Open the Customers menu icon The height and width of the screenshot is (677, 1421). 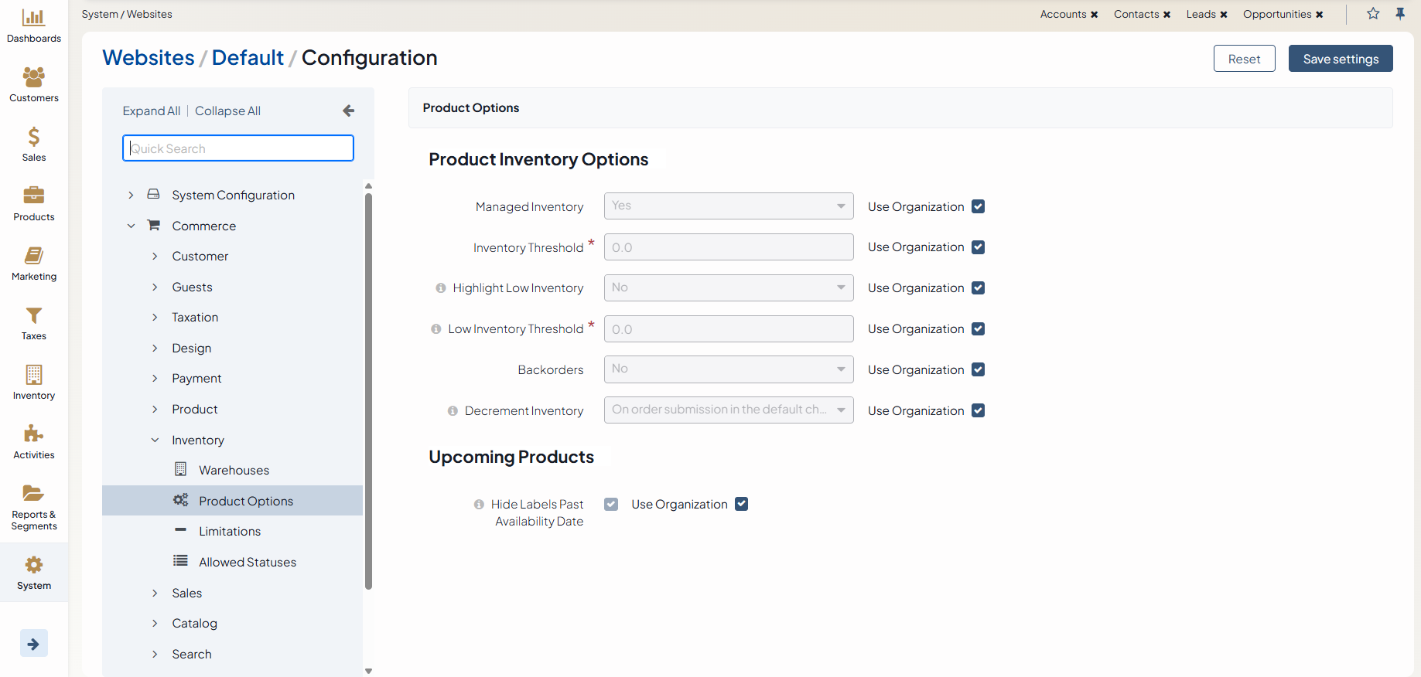pyautogui.click(x=33, y=77)
